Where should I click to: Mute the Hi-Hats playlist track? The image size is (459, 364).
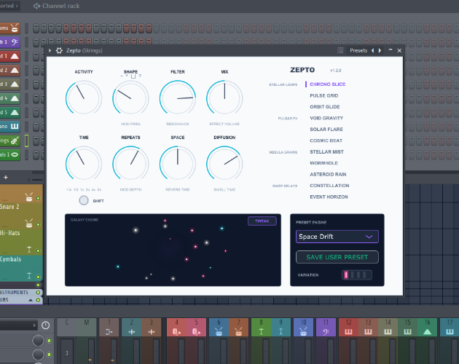point(38,250)
